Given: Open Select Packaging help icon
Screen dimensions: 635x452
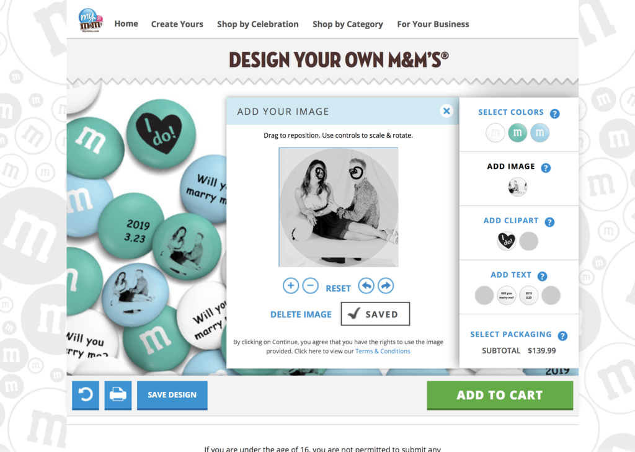Looking at the screenshot, I should coord(562,336).
